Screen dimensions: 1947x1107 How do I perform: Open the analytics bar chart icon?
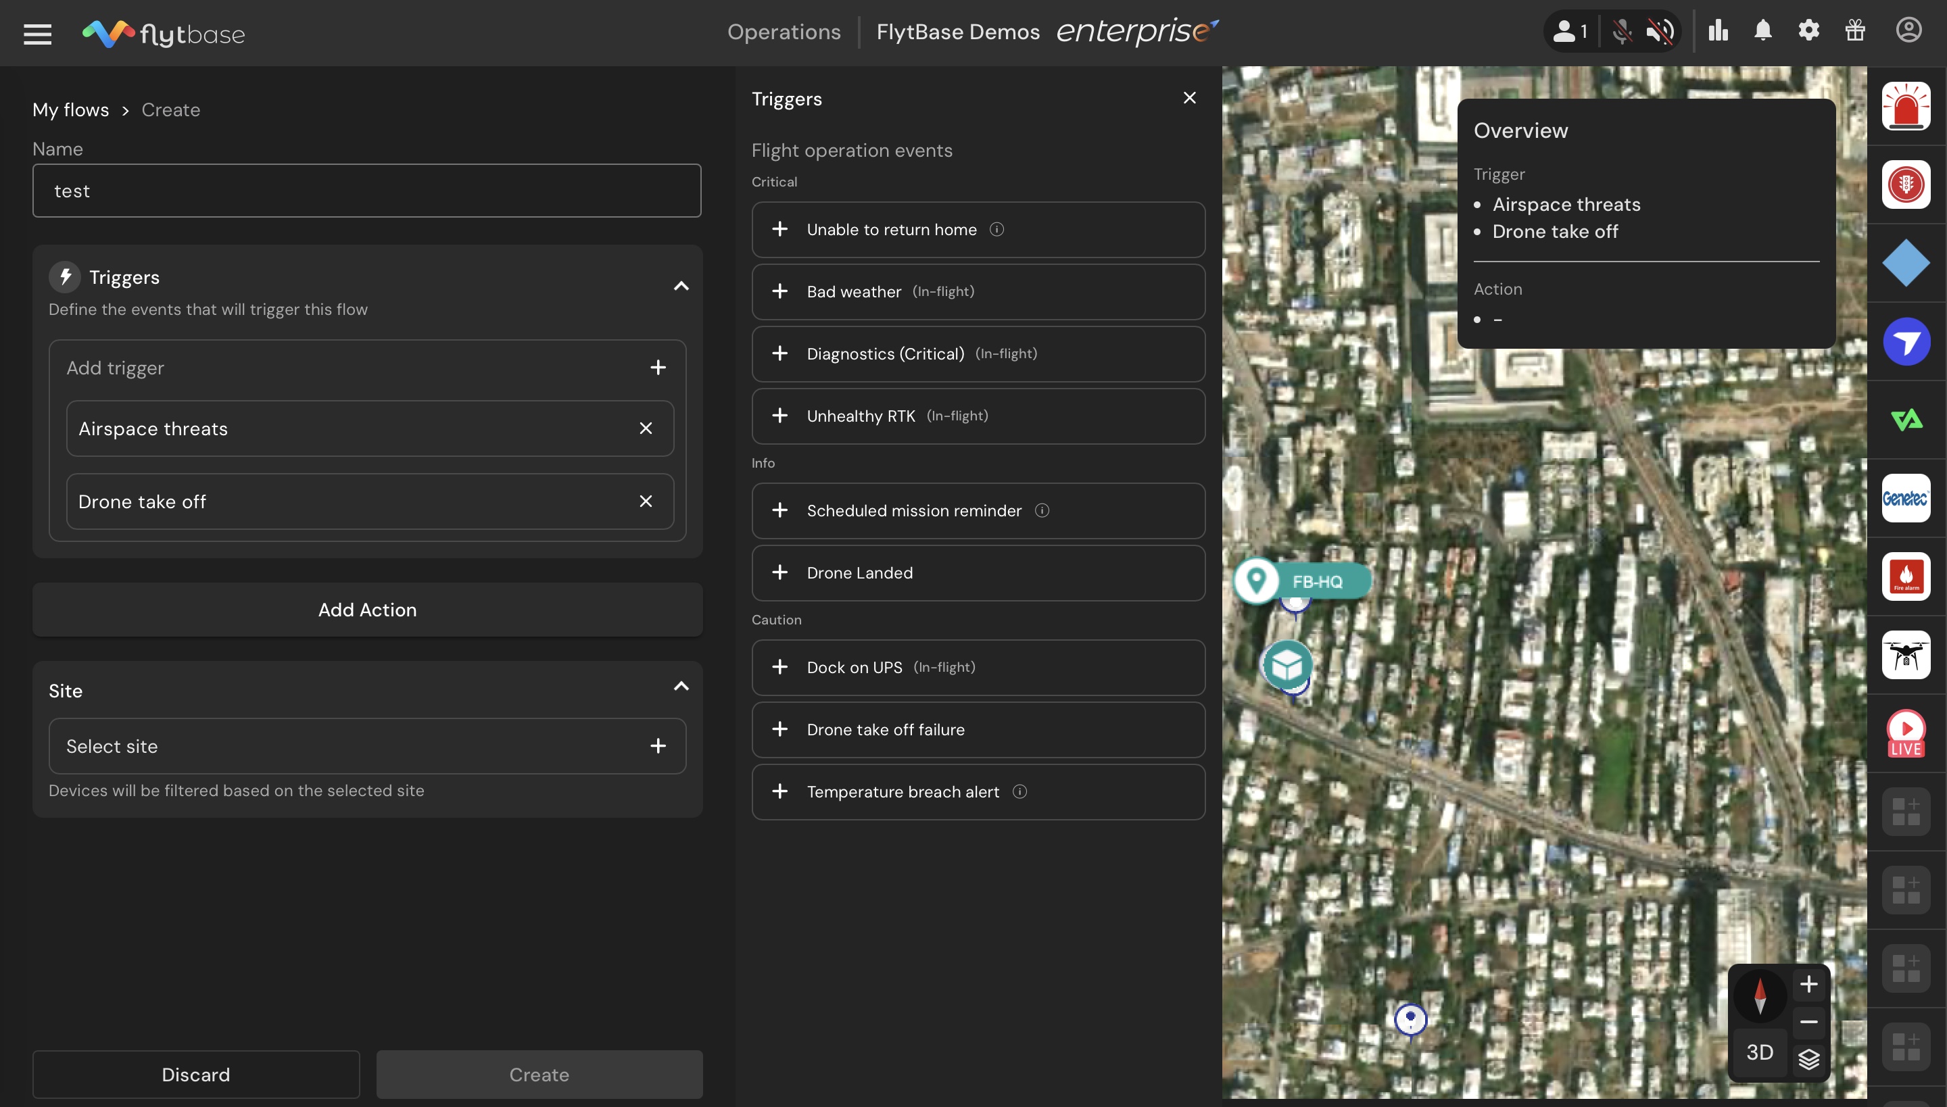tap(1718, 31)
